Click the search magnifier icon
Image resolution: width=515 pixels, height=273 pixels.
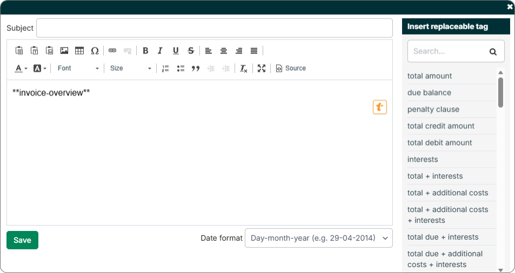point(493,51)
